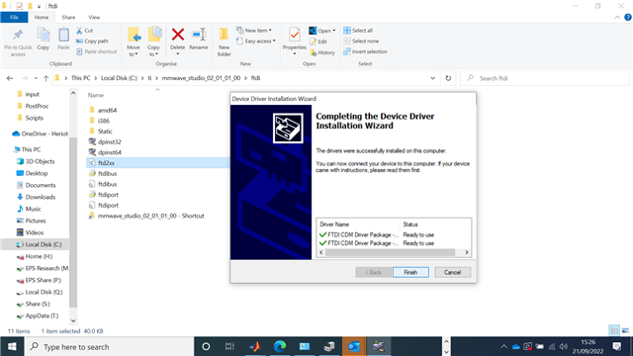The width and height of the screenshot is (633, 356).
Task: Open Outlook from the taskbar
Action: pos(354,346)
